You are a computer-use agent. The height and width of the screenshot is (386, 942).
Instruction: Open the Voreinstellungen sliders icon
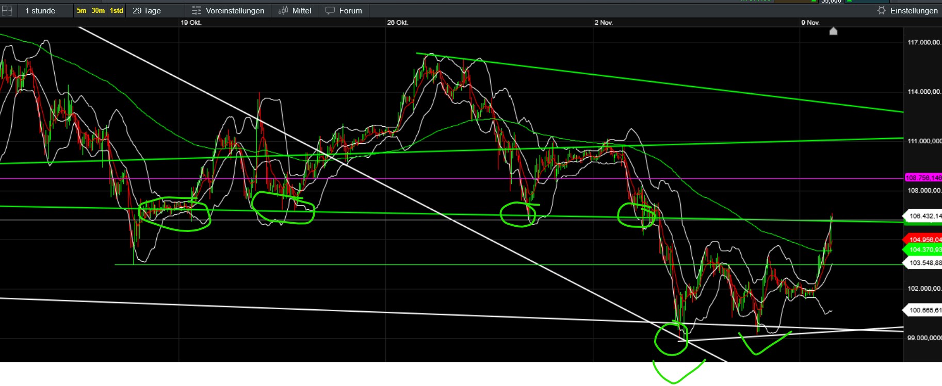196,10
